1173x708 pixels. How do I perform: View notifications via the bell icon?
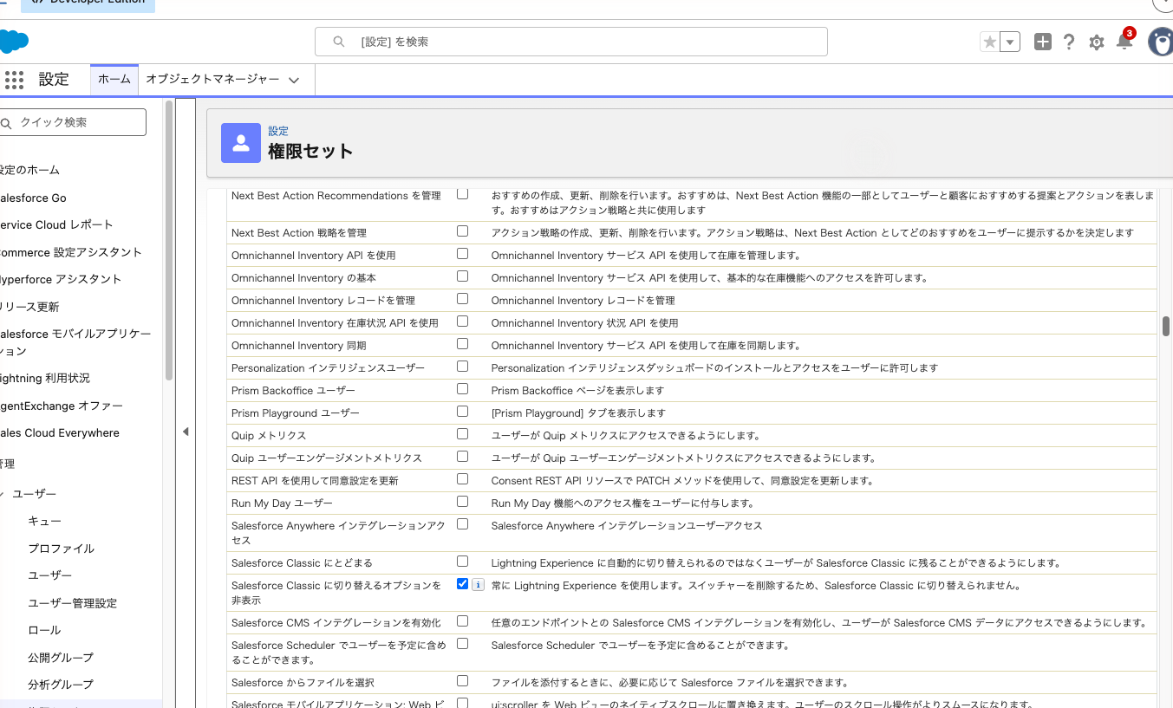[1124, 41]
